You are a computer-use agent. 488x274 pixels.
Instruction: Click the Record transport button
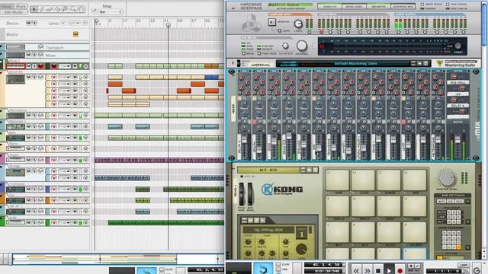pos(400,270)
